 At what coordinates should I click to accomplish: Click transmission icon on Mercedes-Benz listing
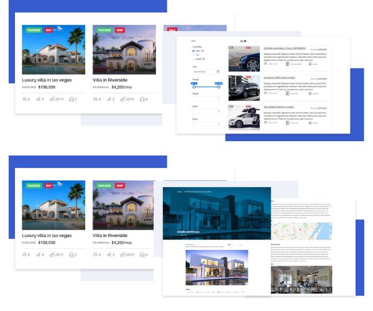pos(288,63)
